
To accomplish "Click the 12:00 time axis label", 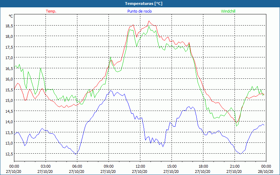I will click(140, 167).
